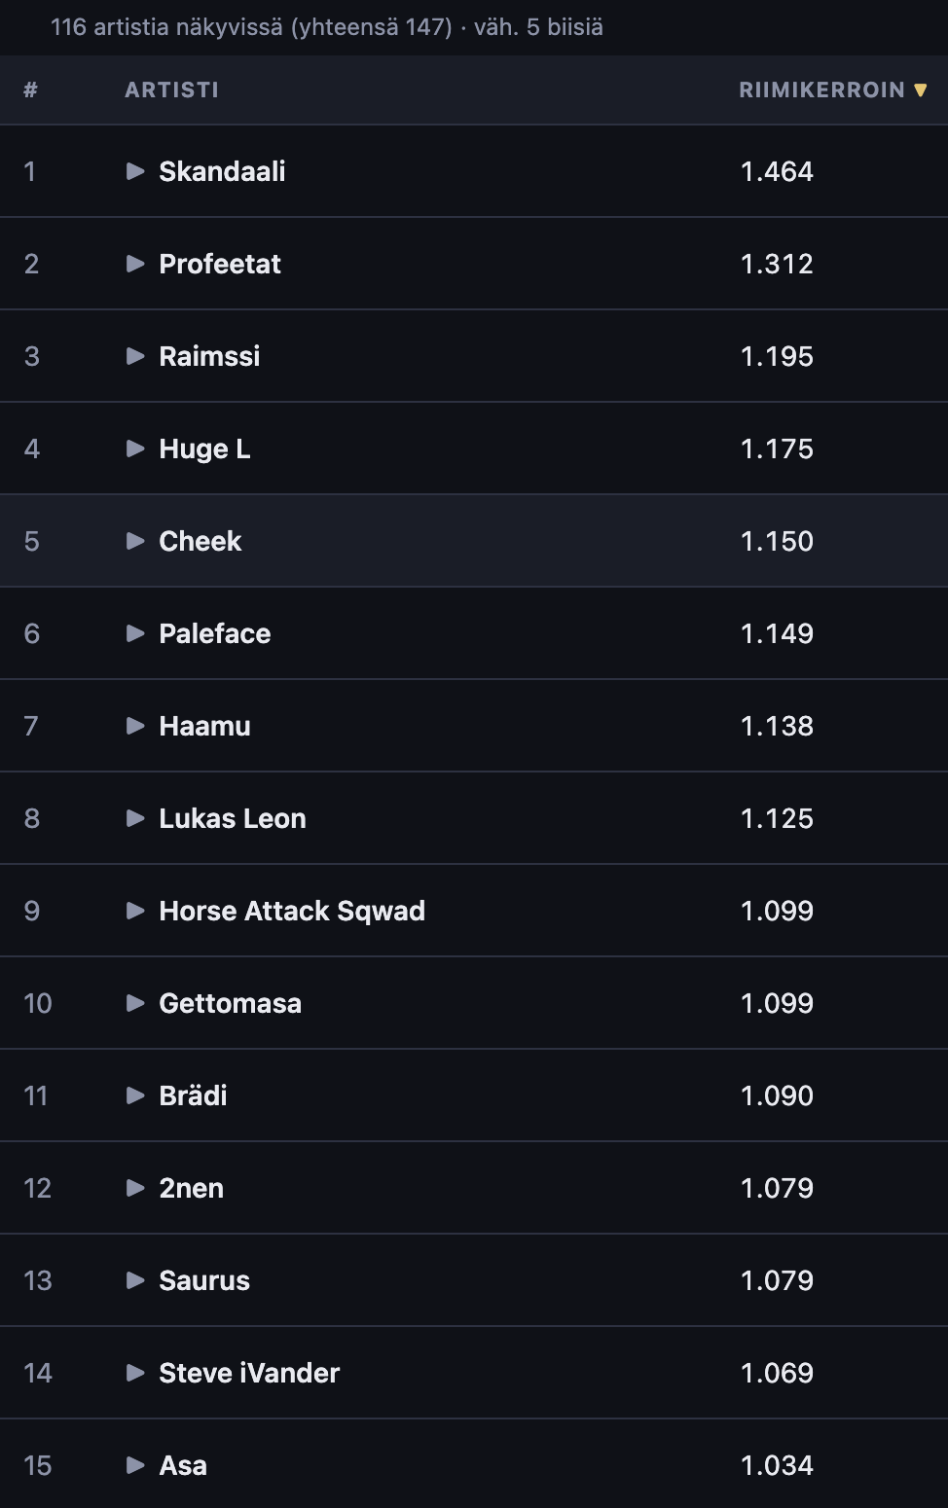
Task: Click the Paleface disclosure triangle
Action: (x=135, y=633)
